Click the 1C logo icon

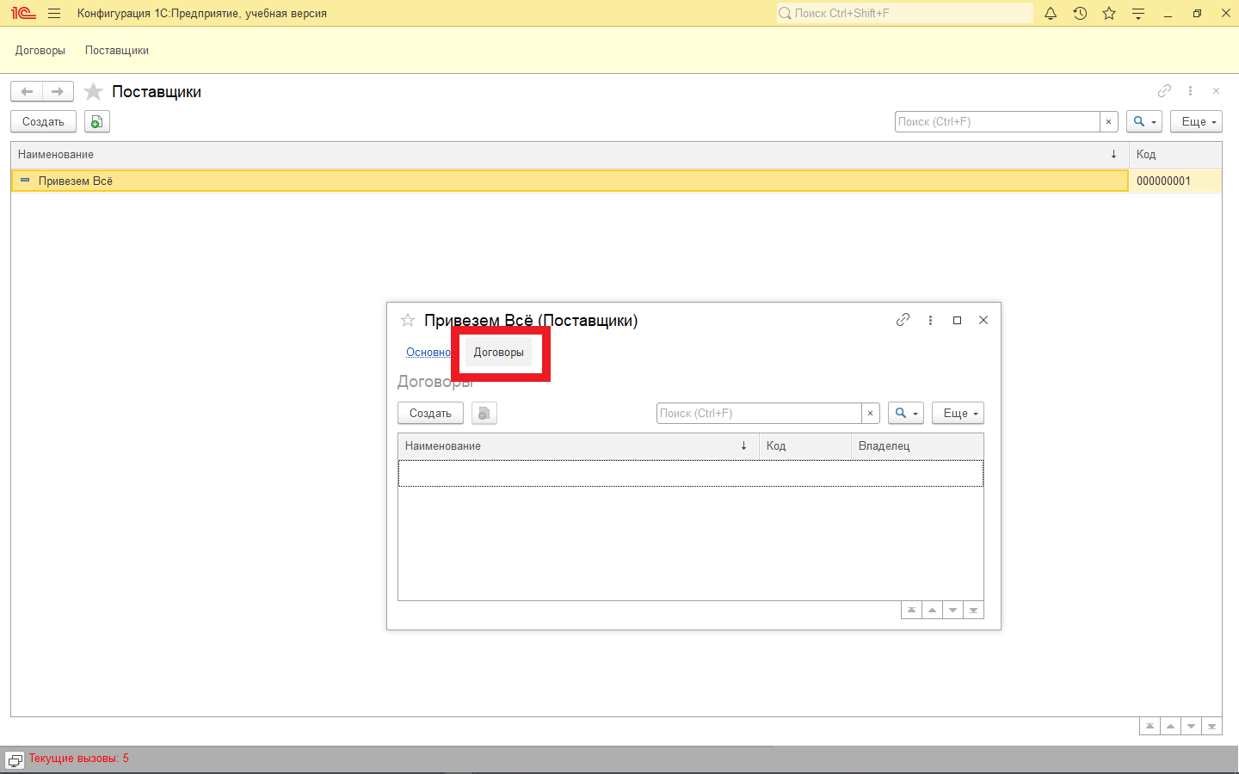(x=23, y=13)
